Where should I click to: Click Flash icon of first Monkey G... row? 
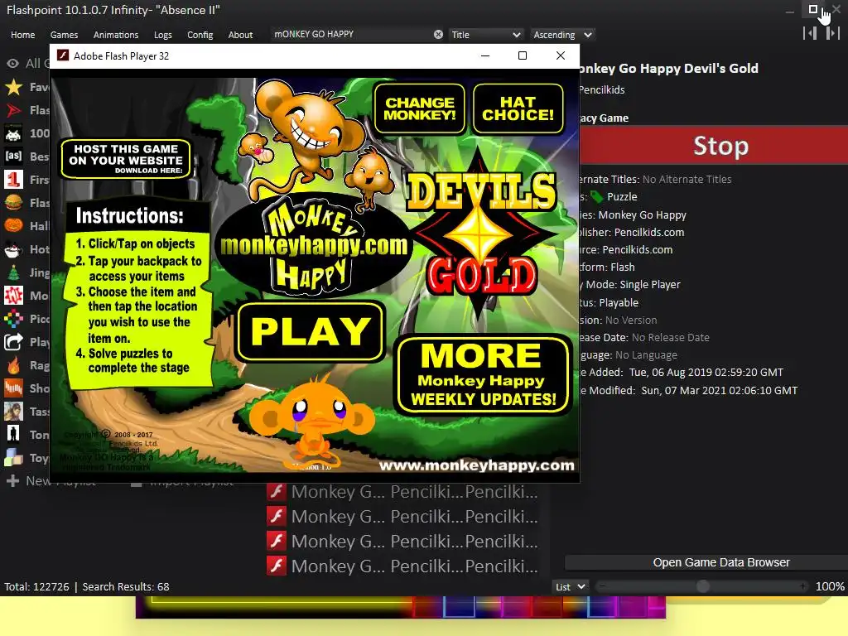pos(277,492)
